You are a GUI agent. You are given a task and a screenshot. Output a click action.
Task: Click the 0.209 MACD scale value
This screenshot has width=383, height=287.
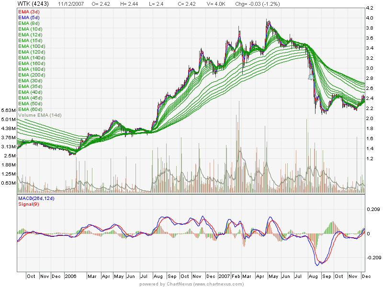372,210
